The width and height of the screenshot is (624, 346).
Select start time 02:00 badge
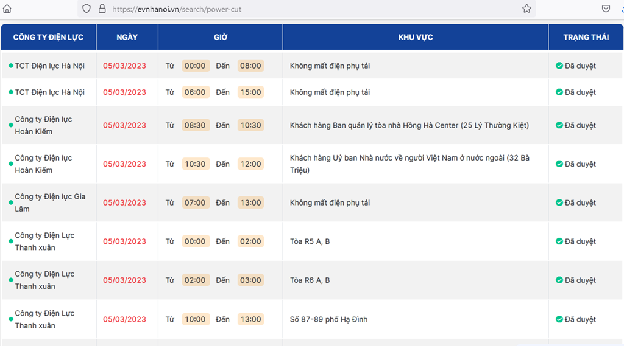196,280
